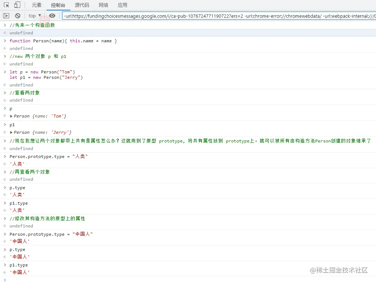Click the comment //先来一个构造函数

32,25
